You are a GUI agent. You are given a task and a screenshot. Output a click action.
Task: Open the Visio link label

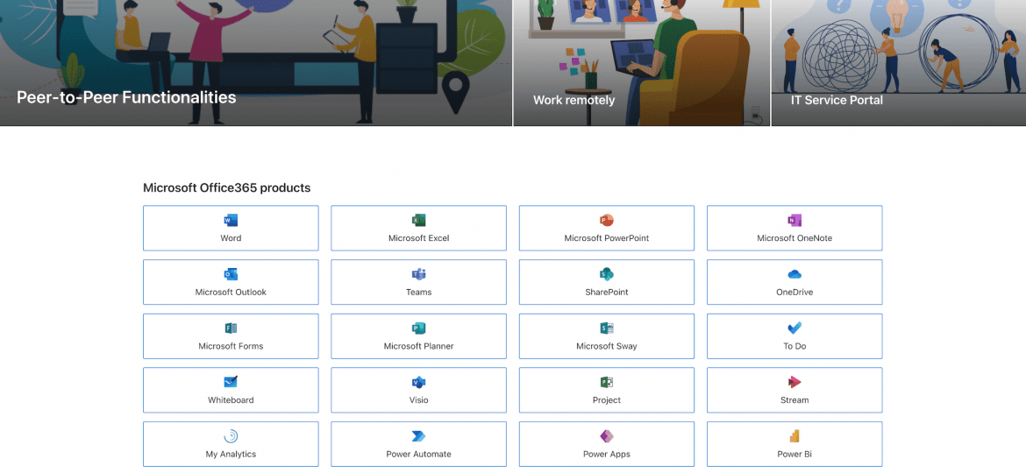click(419, 399)
